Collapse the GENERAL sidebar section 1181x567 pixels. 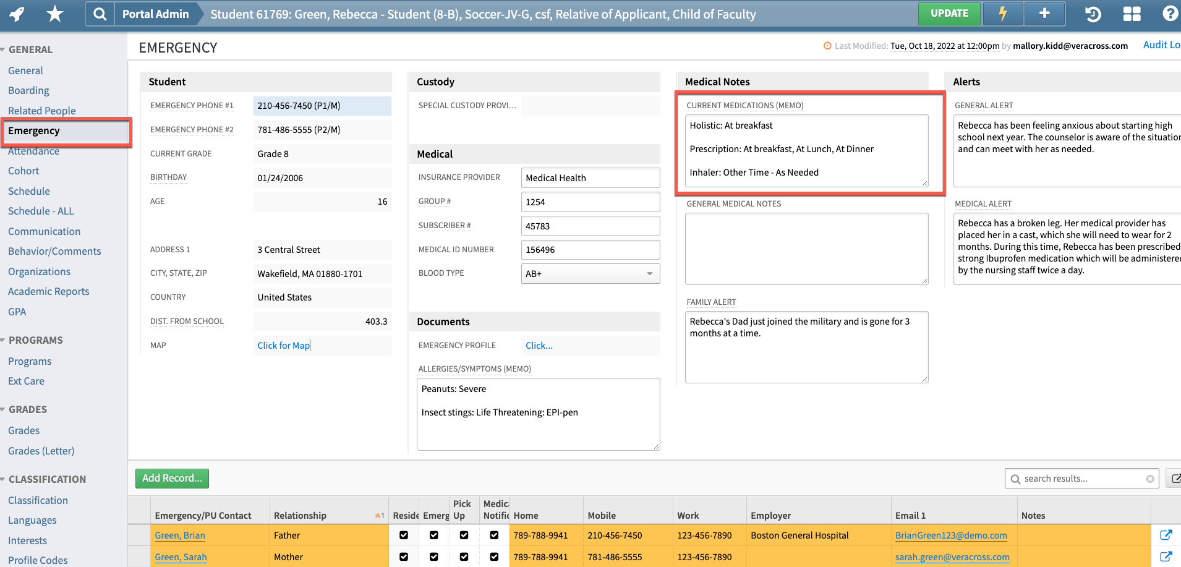coord(6,49)
